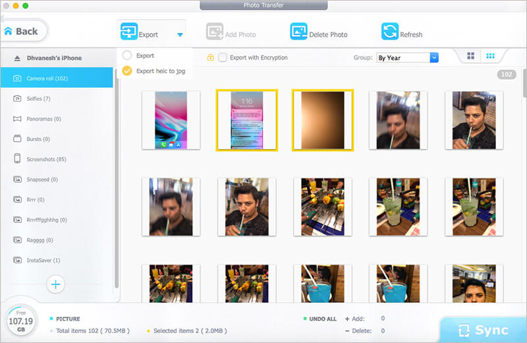Click the orange lock encryption icon
The height and width of the screenshot is (343, 527).
[x=211, y=57]
